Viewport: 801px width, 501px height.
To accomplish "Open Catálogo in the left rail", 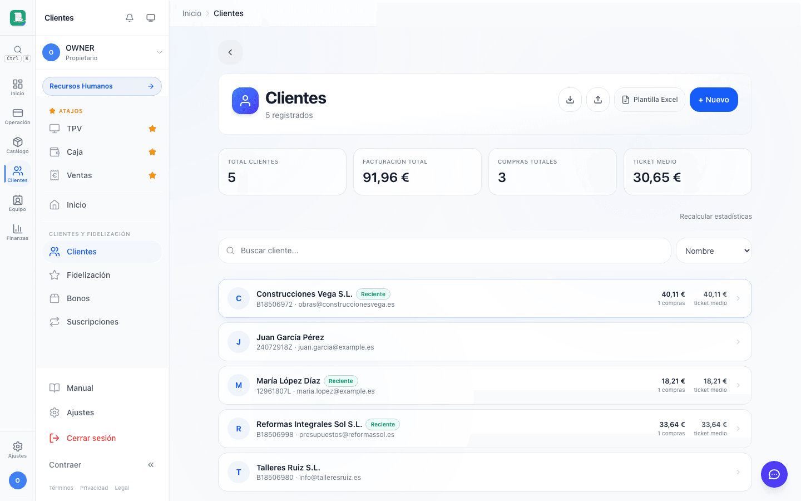I will pos(18,145).
